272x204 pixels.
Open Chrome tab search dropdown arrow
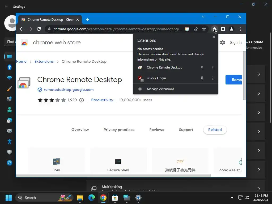click(x=203, y=17)
